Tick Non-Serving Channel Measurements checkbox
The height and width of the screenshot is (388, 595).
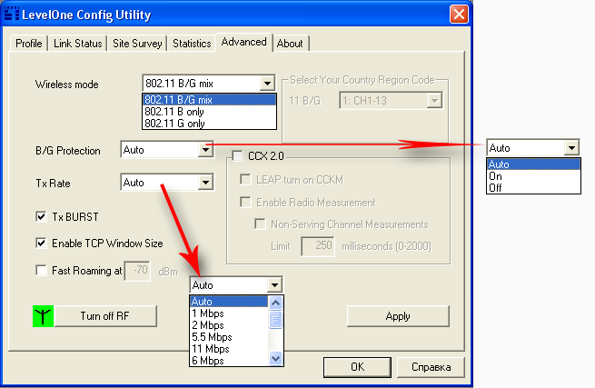point(260,224)
